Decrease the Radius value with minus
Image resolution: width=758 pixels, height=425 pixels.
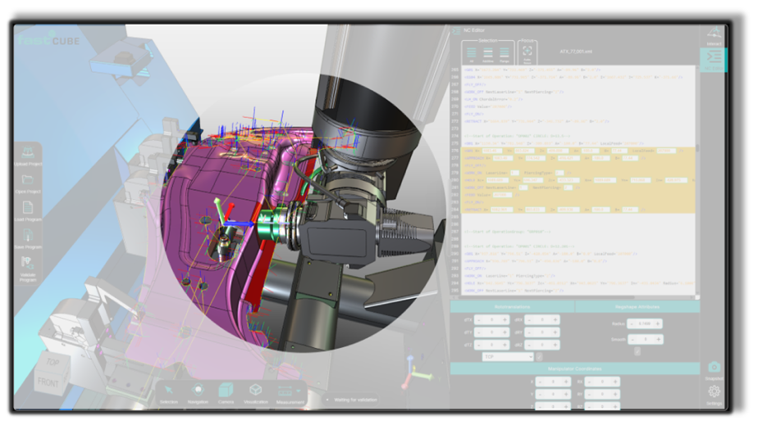pos(632,323)
